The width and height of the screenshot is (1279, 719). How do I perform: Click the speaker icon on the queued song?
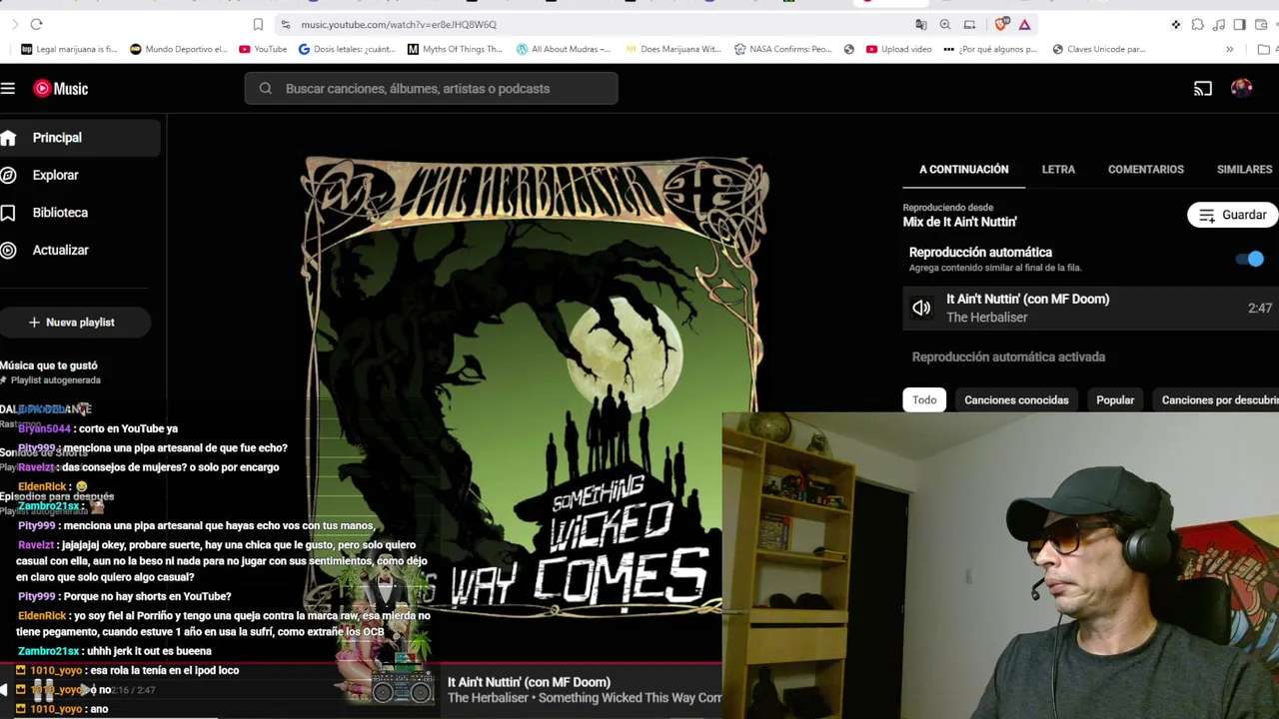point(921,308)
